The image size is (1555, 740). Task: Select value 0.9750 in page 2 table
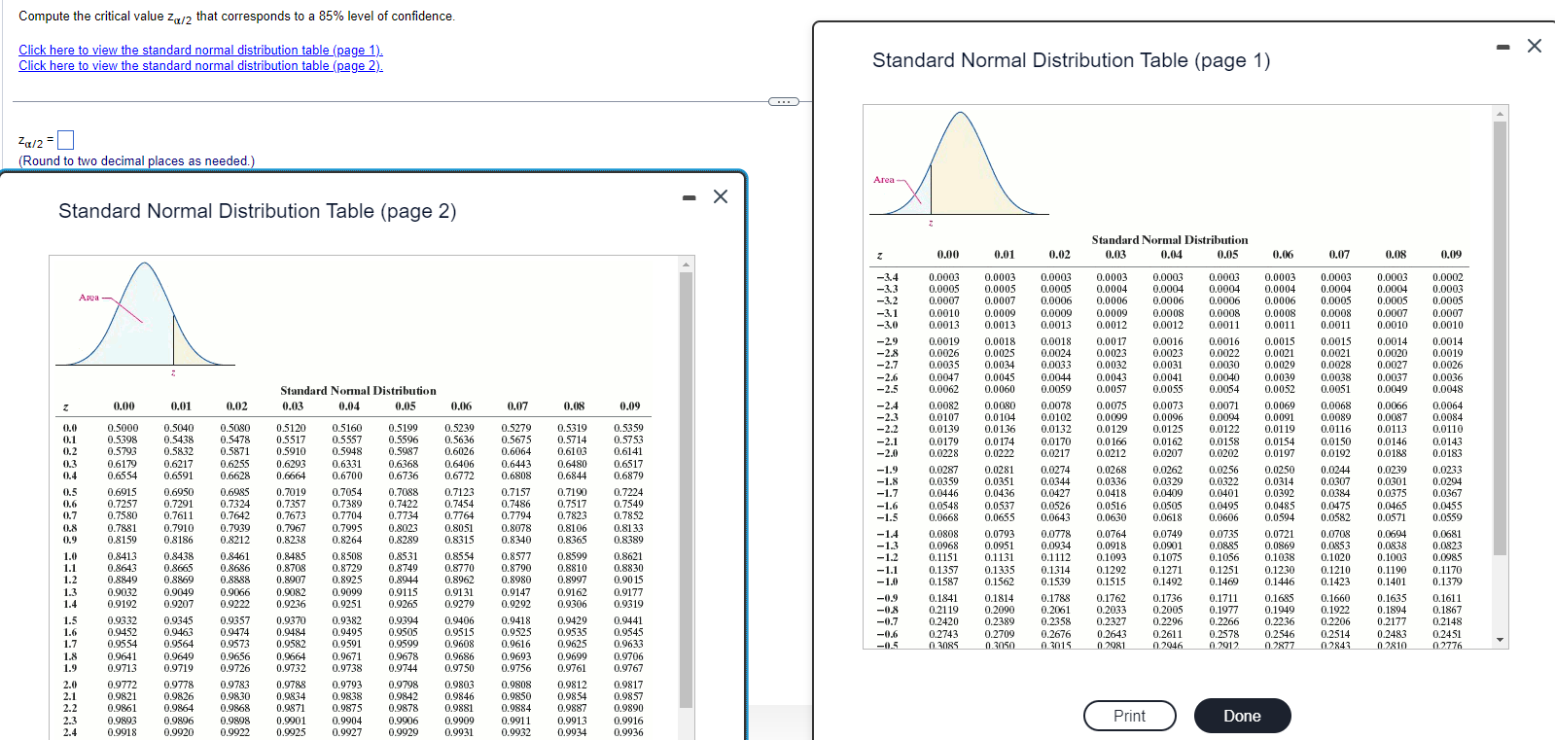click(x=459, y=668)
